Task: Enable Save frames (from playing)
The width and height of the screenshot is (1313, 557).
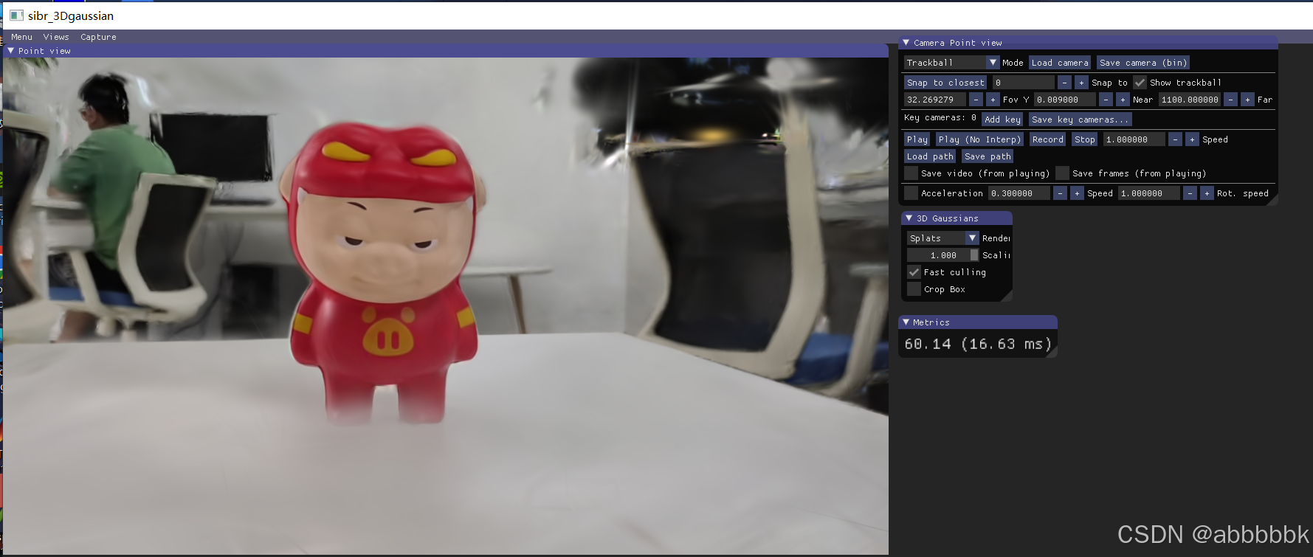Action: pyautogui.click(x=1063, y=173)
